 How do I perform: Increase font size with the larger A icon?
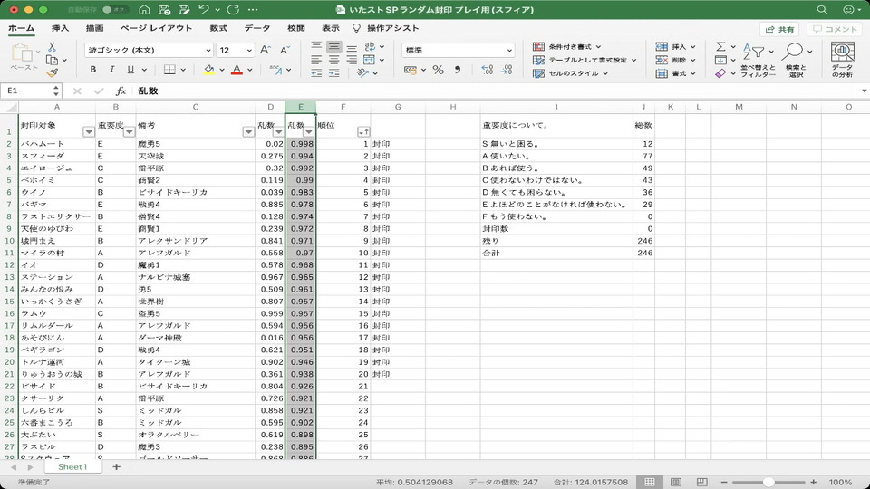click(x=266, y=50)
